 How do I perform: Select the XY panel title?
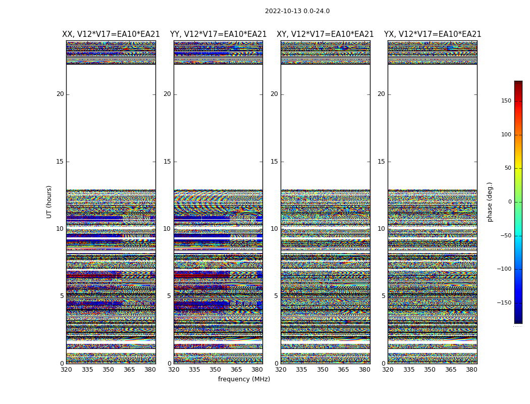325,34
